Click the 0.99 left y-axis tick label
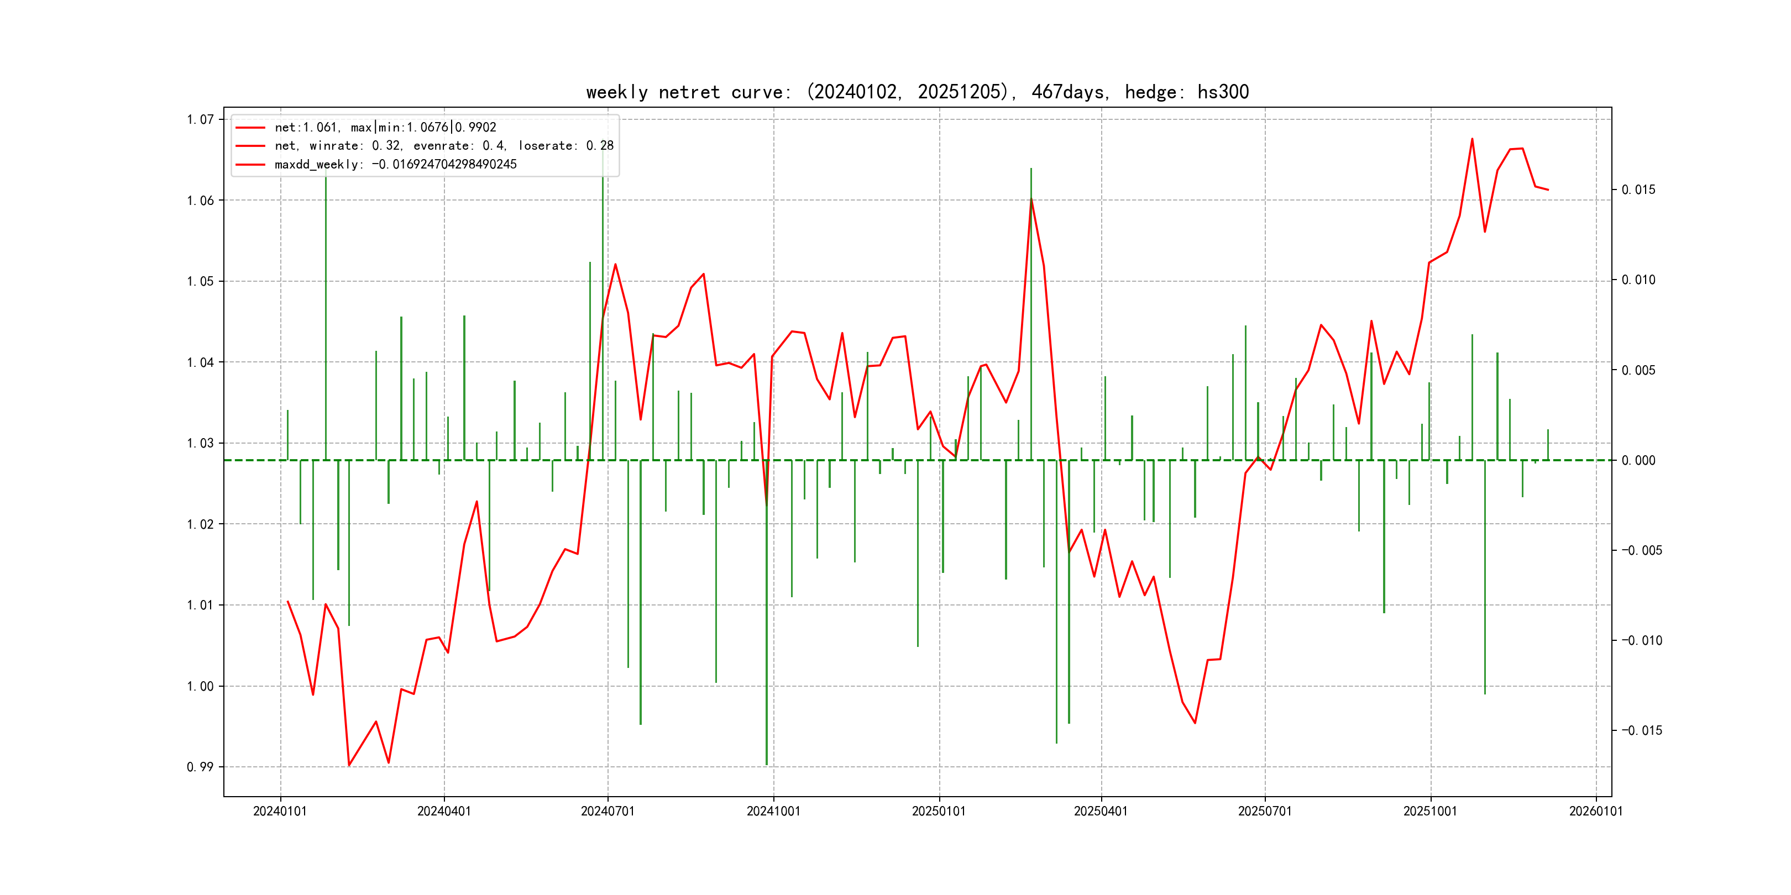Screen dimensions: 1791x895 (x=200, y=767)
